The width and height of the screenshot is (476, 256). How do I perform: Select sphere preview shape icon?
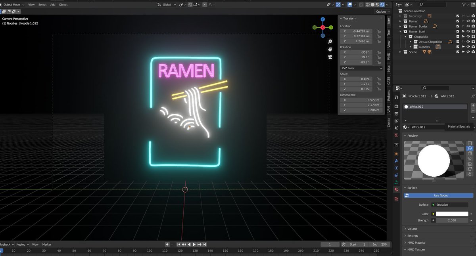(x=470, y=148)
